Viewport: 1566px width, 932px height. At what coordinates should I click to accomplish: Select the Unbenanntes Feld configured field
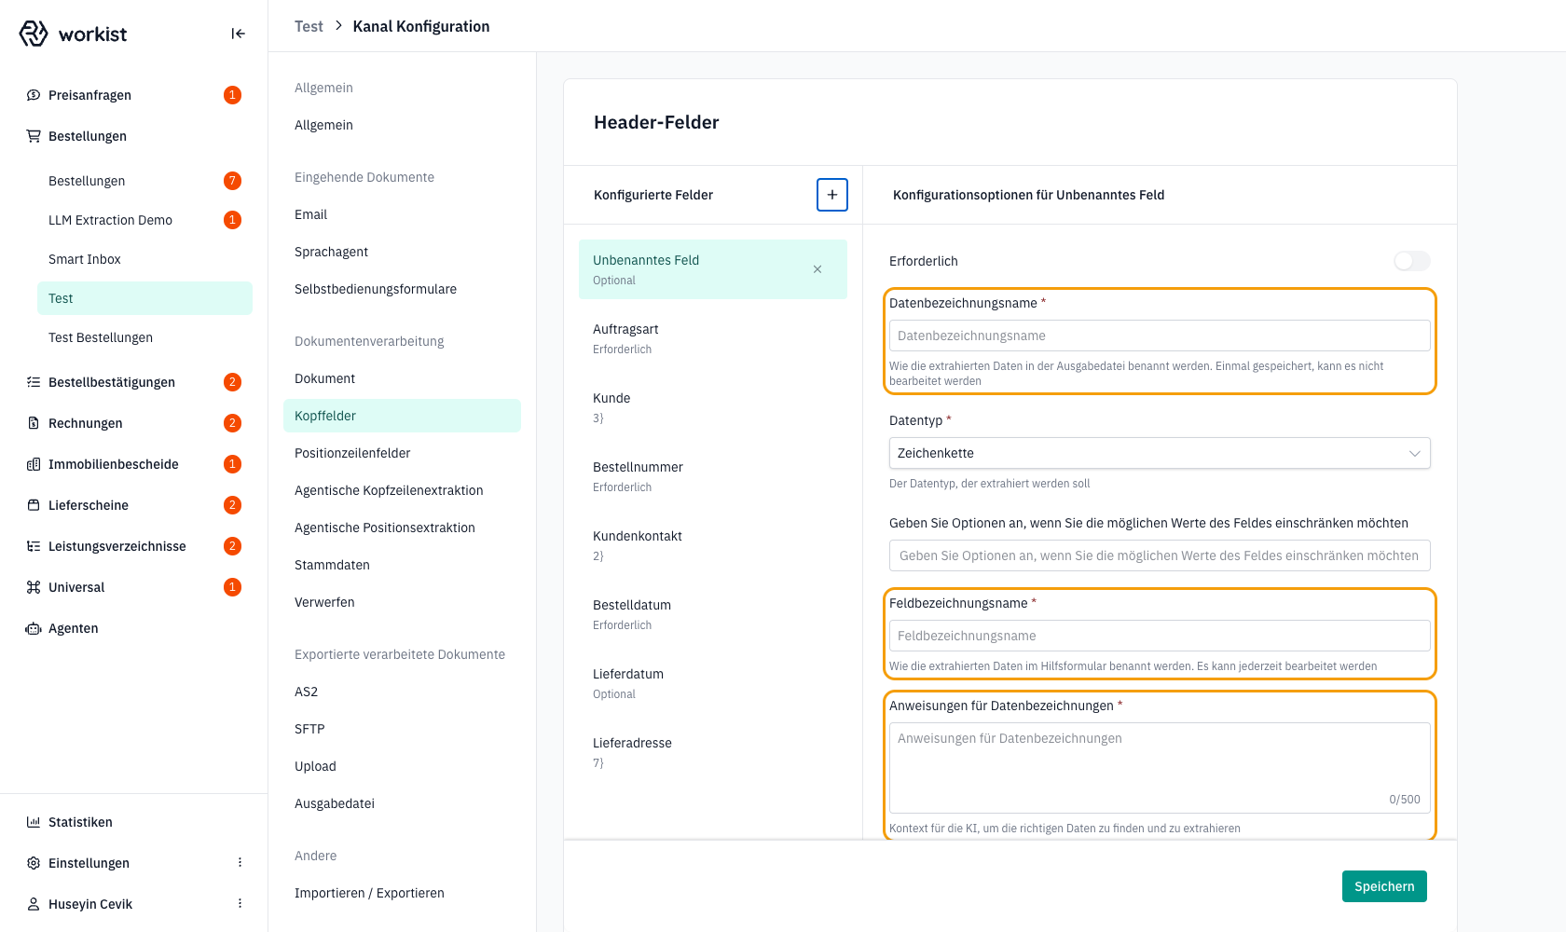pyautogui.click(x=713, y=269)
